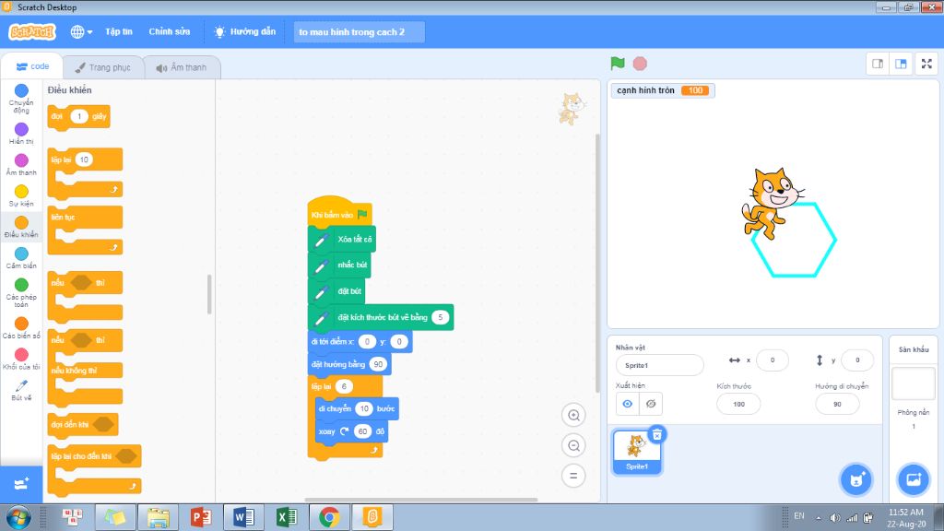Open the language globe dropdown
944x531 pixels.
pyautogui.click(x=81, y=32)
